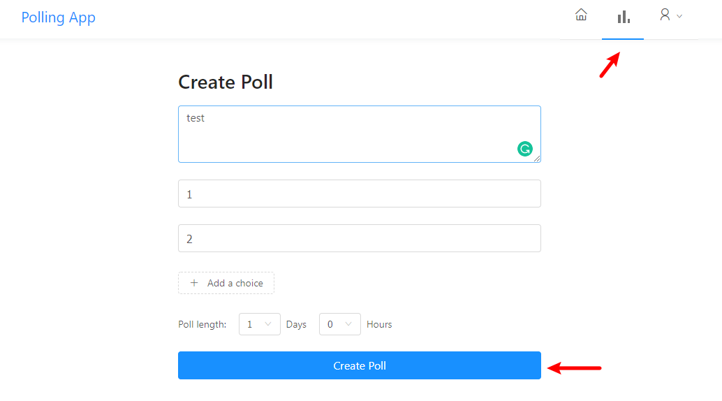Click the plus icon beside Add a choice
The height and width of the screenshot is (401, 722).
click(x=194, y=283)
